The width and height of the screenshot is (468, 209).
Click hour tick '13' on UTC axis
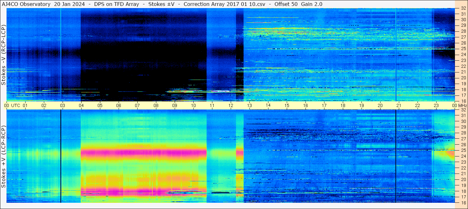(249, 105)
